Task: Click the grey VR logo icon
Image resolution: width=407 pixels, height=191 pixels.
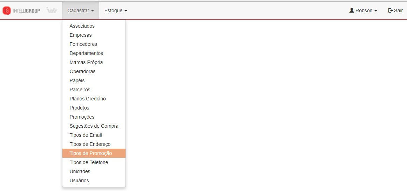Action: [x=52, y=10]
